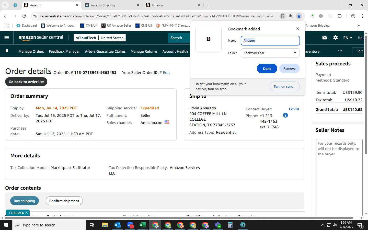Switch vCloudTech United States marketplace
This screenshot has height=230, width=368.
(x=100, y=38)
